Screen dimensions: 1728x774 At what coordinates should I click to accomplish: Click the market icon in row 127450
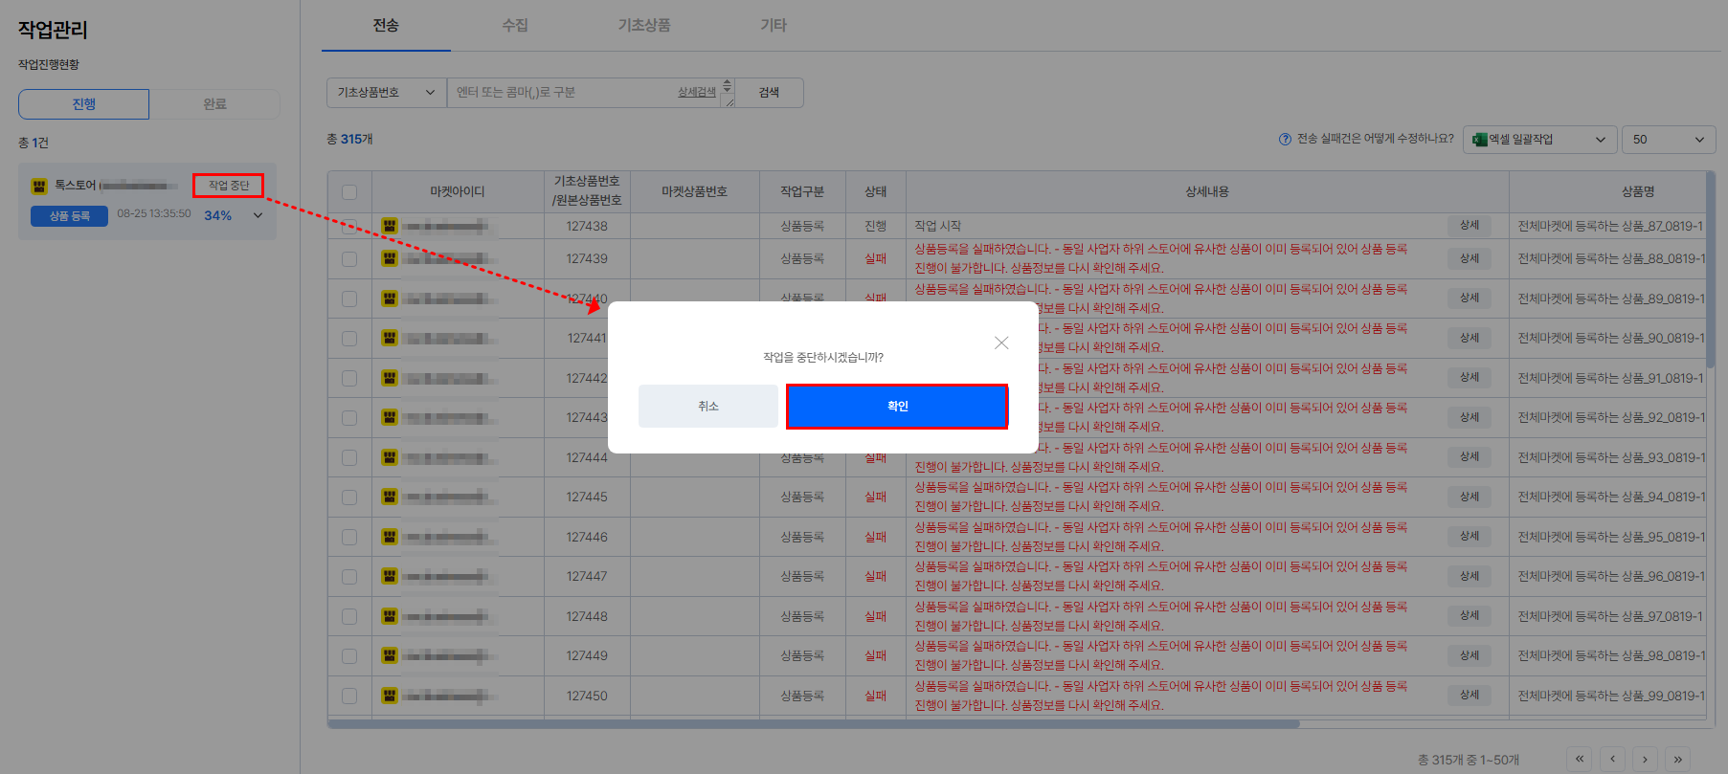[390, 696]
